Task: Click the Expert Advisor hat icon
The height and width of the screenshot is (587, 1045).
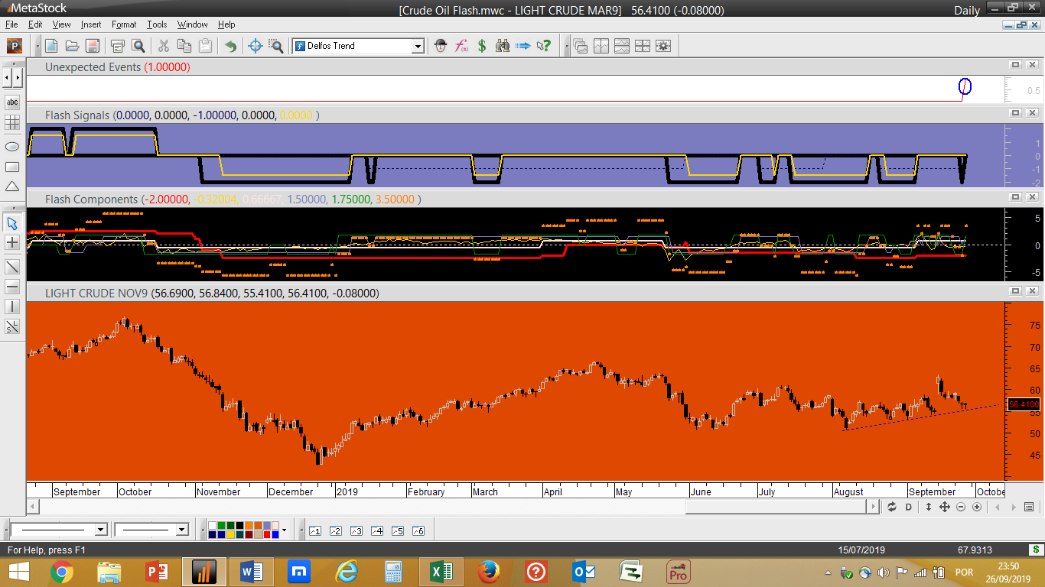Action: coord(440,46)
